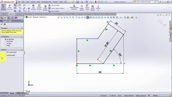Open the Trim Entities dropdown arrow

point(33,11)
